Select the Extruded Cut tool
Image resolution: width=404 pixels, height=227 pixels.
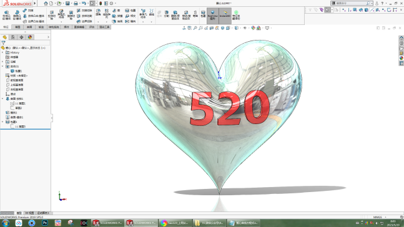coord(52,15)
